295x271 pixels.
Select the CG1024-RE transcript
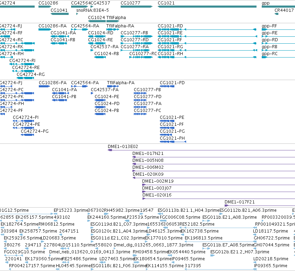[97, 43]
